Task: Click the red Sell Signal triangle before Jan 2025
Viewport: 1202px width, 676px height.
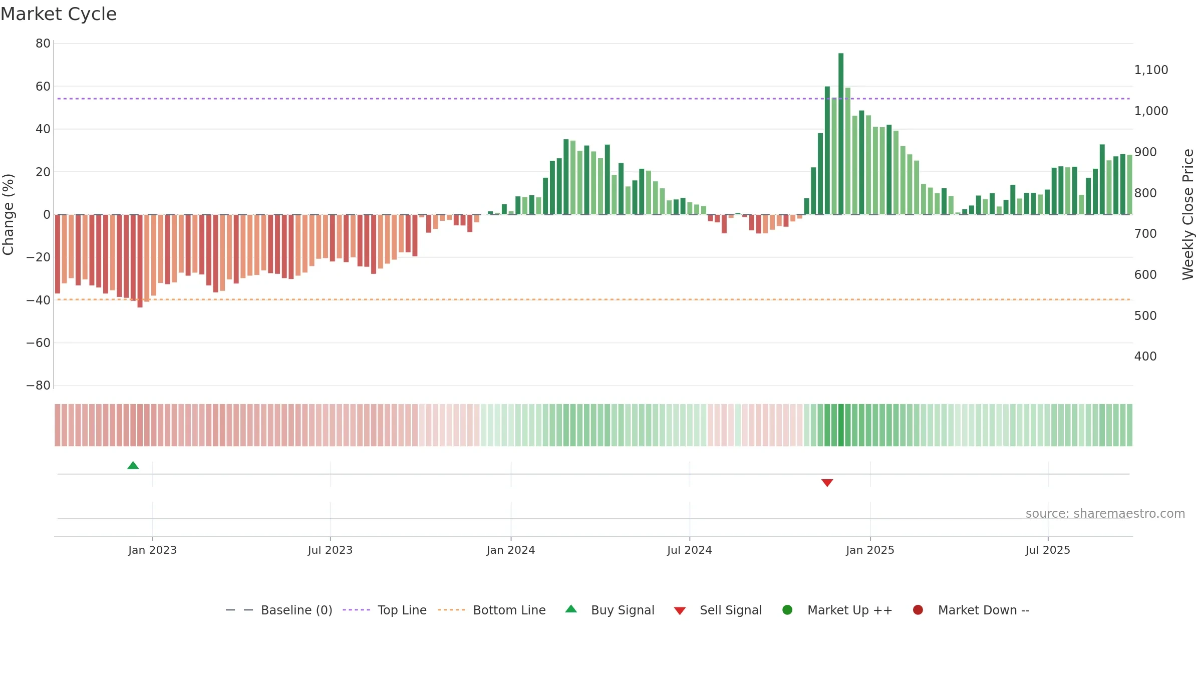Action: [827, 483]
